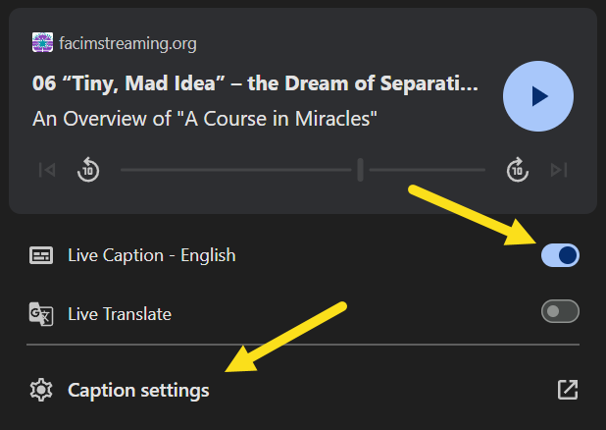Open caption settings via external-link icon
Viewport: 606px width, 430px height.
click(568, 390)
